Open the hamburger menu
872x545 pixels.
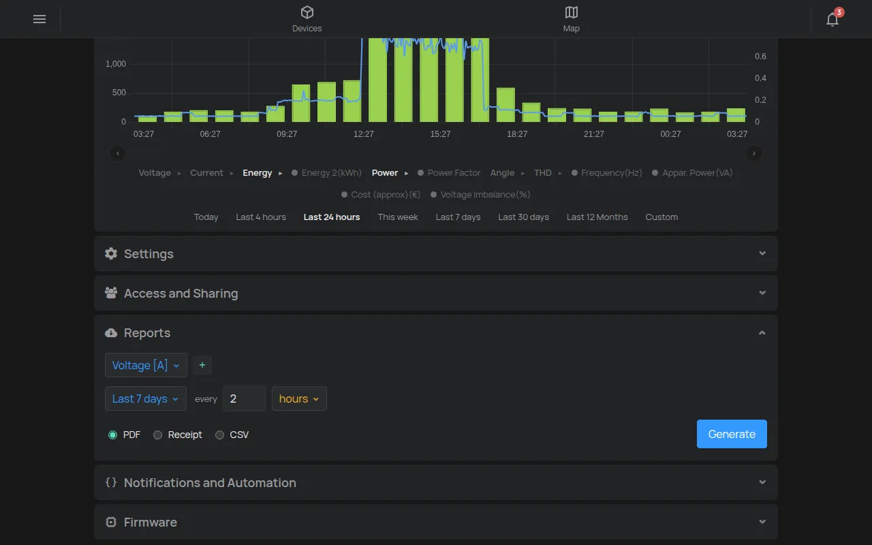pos(40,19)
